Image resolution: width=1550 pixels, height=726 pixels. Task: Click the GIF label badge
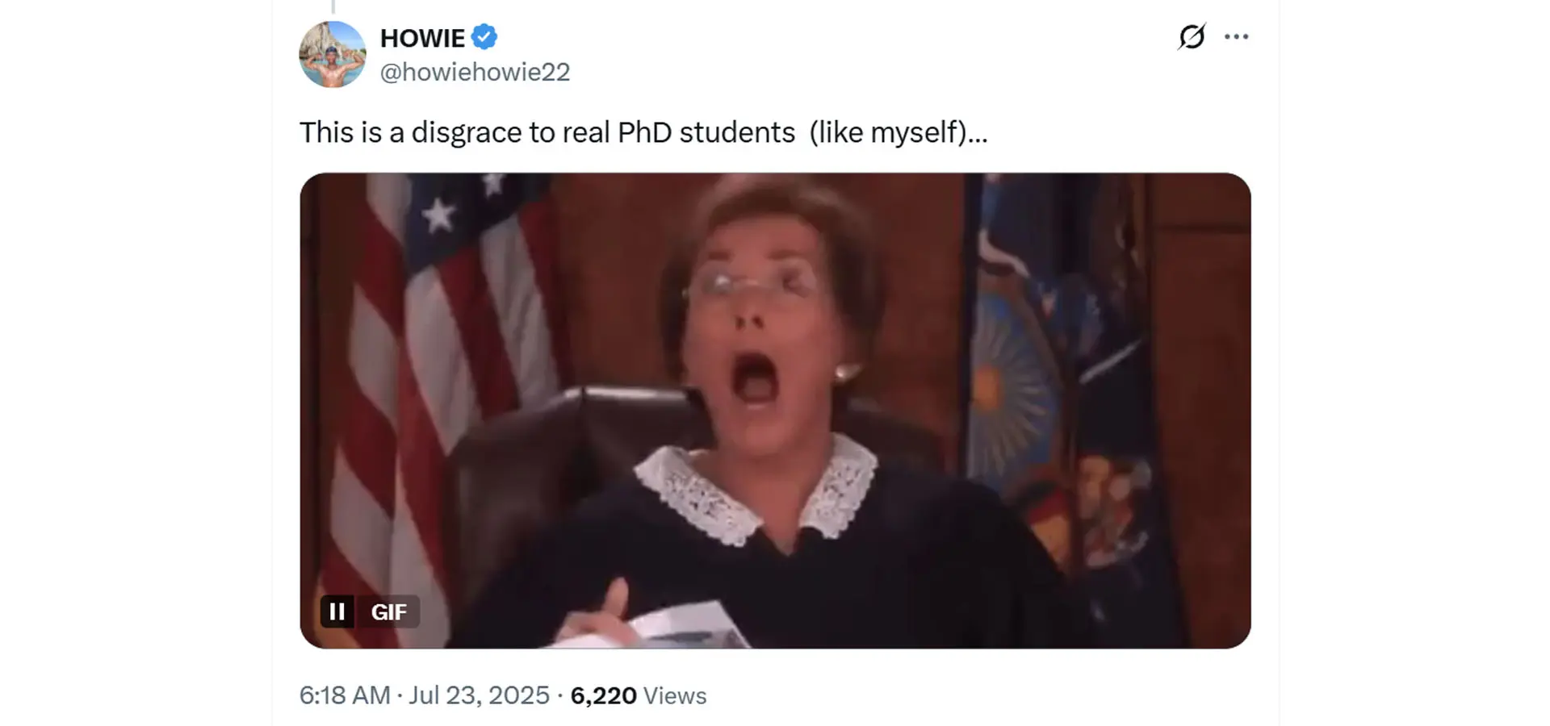click(388, 611)
